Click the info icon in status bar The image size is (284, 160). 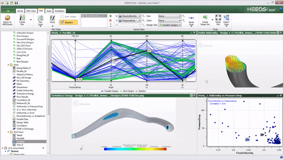(281, 157)
